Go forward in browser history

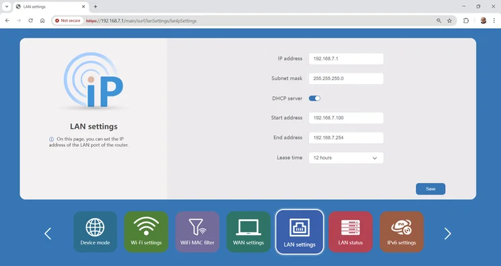tap(19, 20)
